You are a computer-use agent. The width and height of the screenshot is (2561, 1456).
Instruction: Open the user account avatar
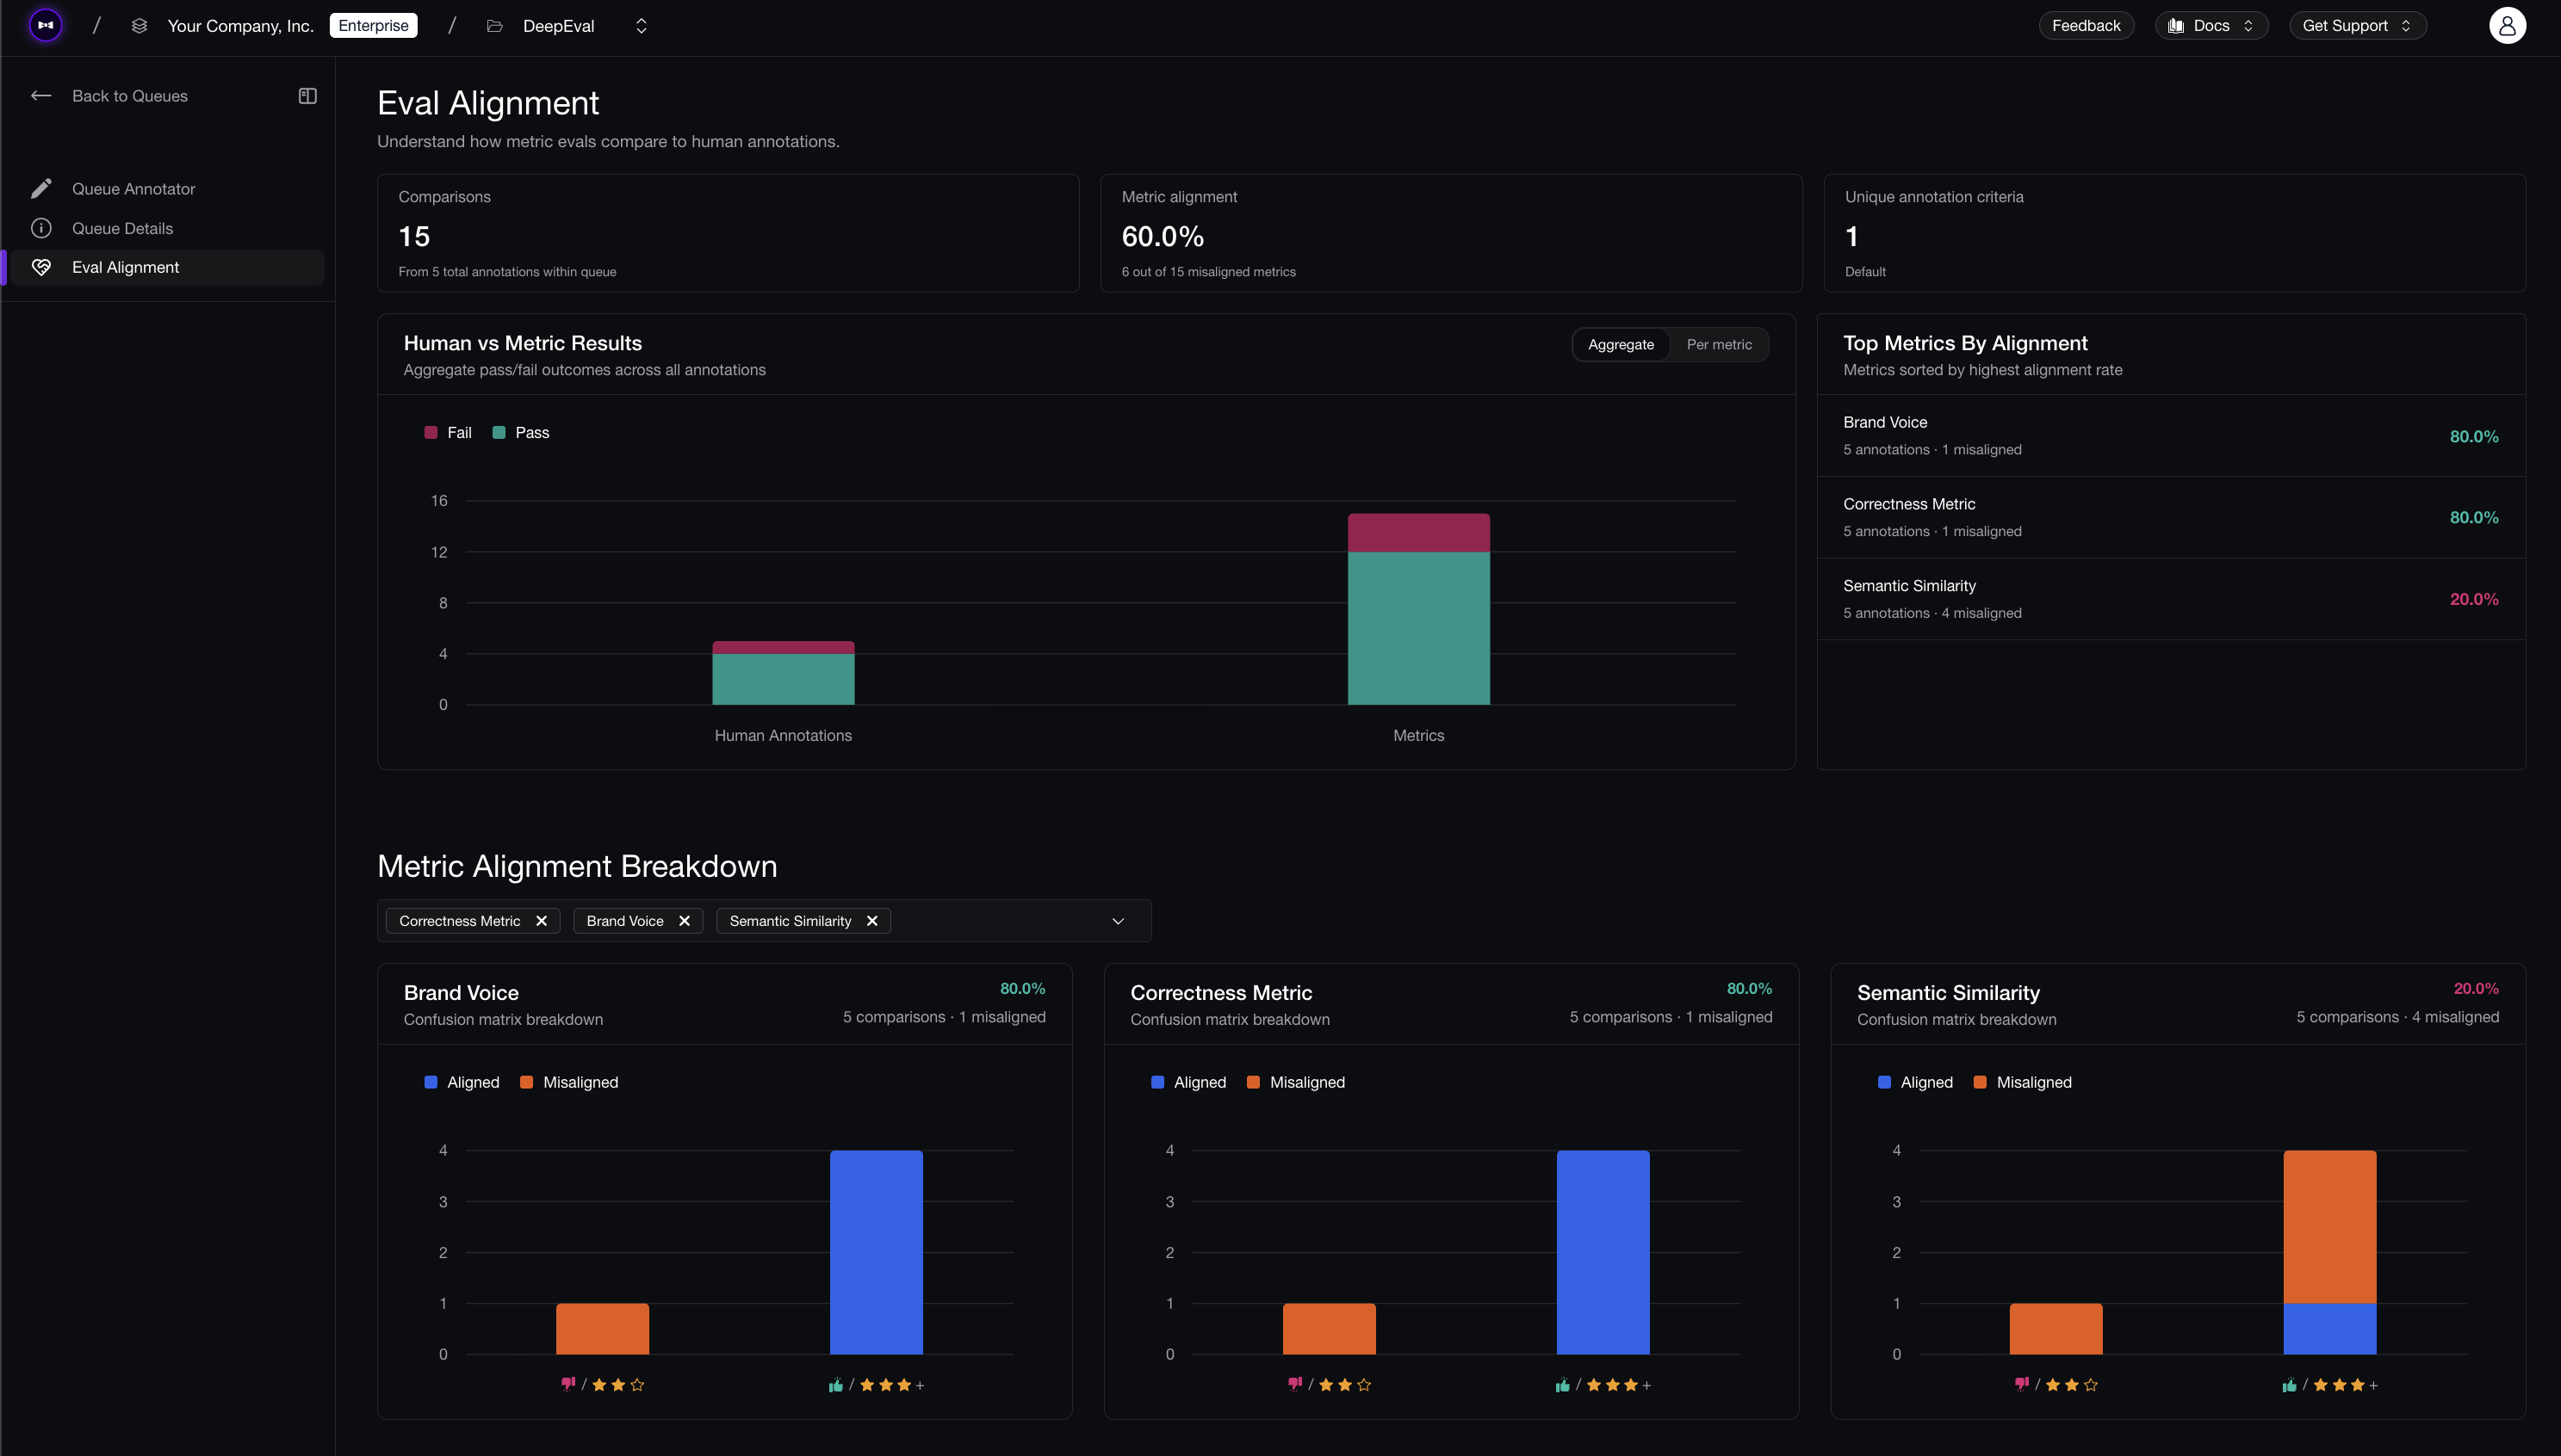[2507, 25]
